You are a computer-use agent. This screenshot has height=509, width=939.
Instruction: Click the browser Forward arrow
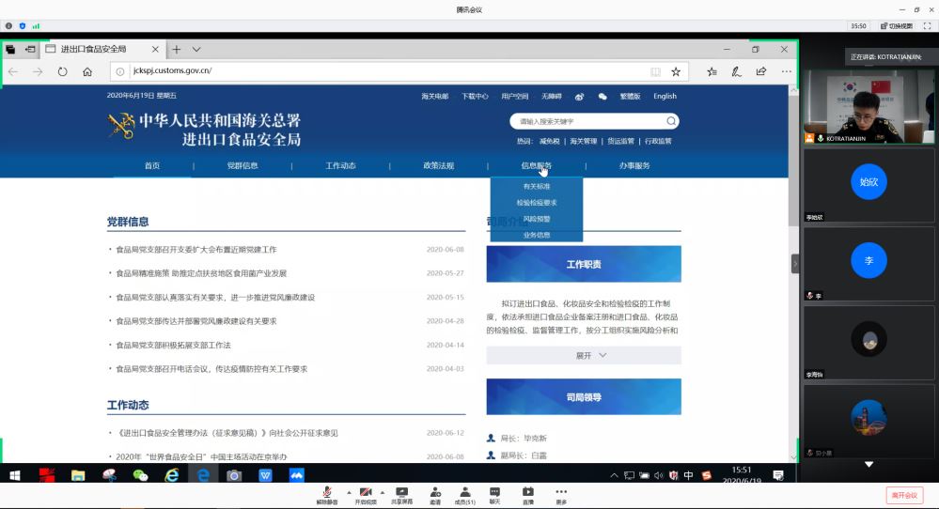point(38,71)
